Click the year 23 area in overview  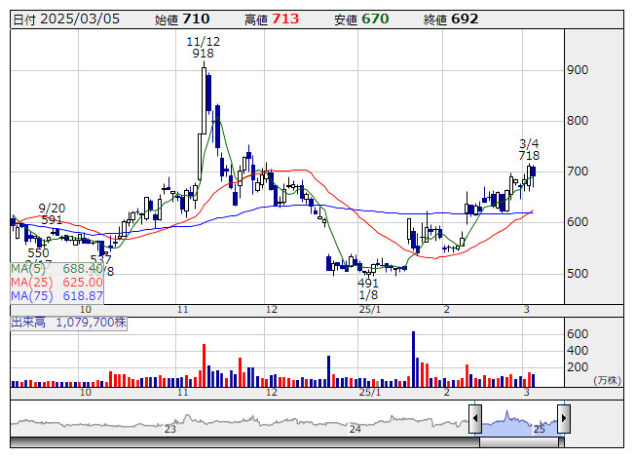click(x=170, y=422)
